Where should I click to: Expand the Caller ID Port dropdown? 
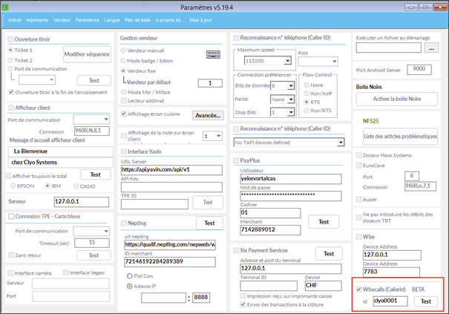pyautogui.click(x=334, y=62)
